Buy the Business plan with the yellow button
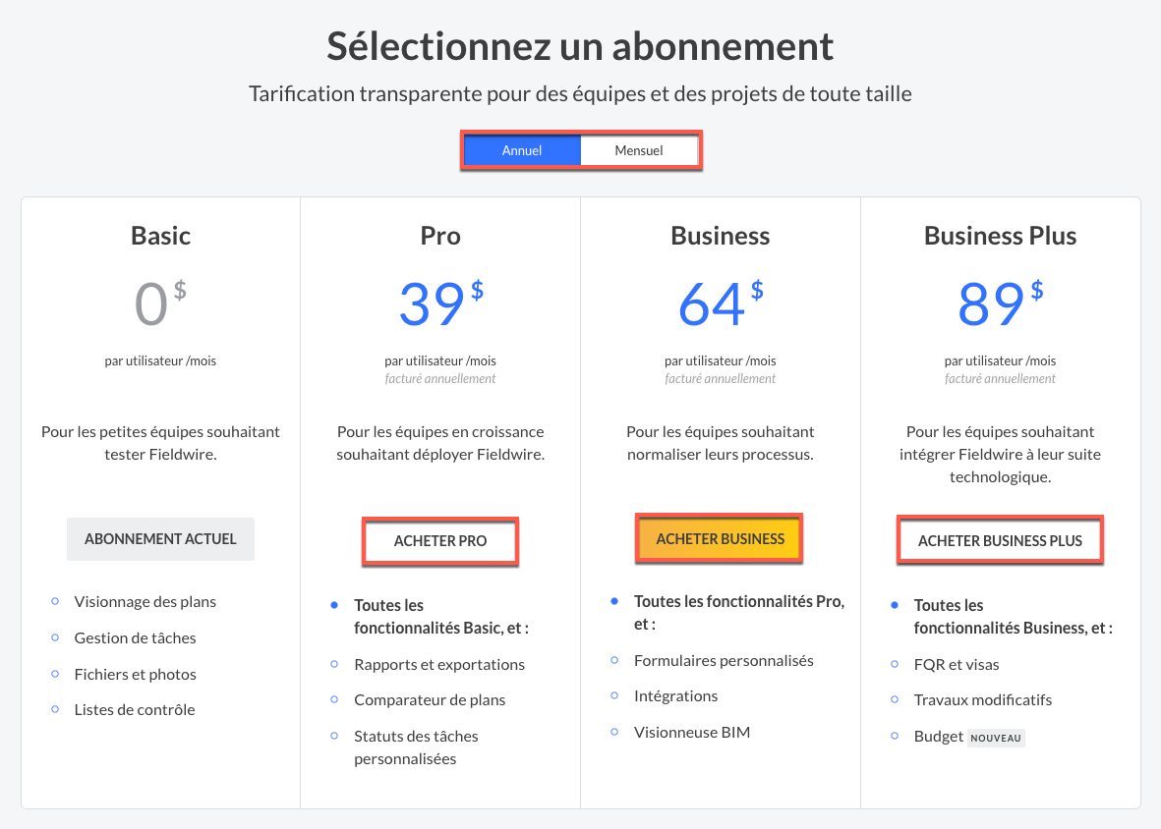1161x829 pixels. [720, 539]
